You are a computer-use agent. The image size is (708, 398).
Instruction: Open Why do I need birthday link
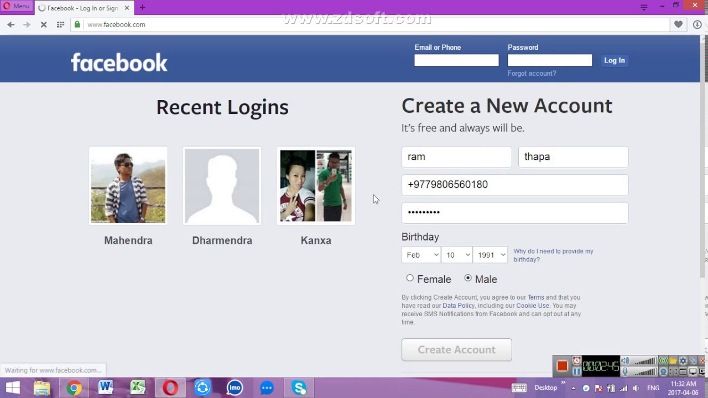[x=553, y=255]
